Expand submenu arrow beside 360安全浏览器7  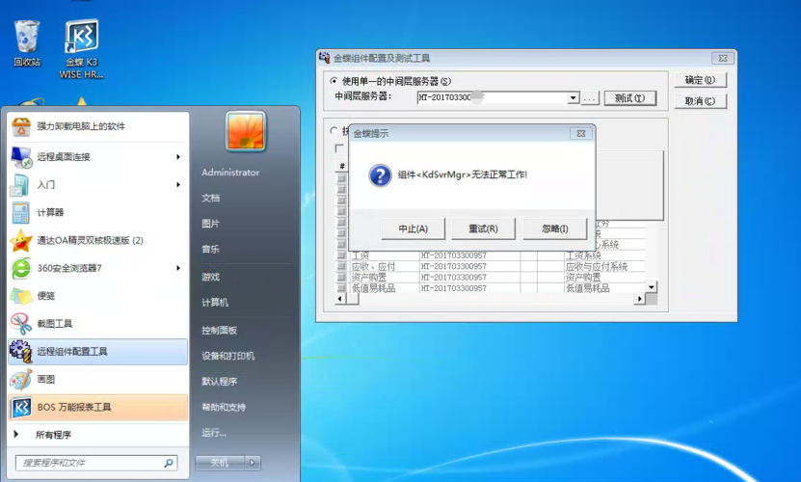178,268
